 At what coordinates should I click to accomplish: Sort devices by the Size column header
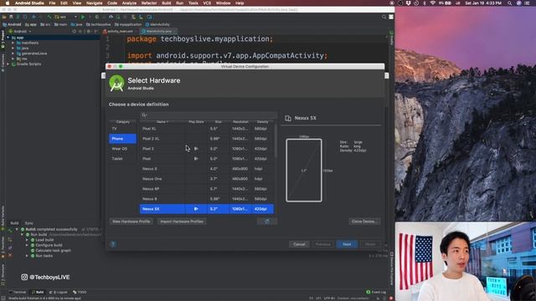218,122
